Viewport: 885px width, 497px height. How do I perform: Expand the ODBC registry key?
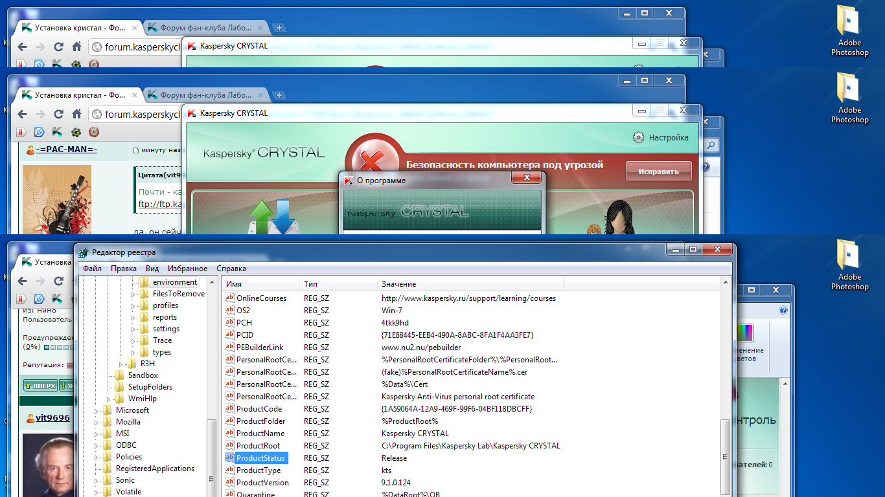click(97, 445)
